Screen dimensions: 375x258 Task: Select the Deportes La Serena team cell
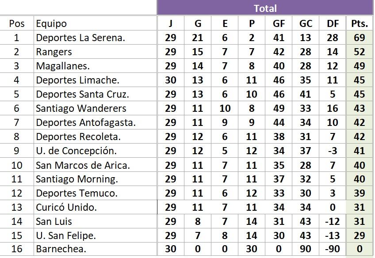click(95, 38)
